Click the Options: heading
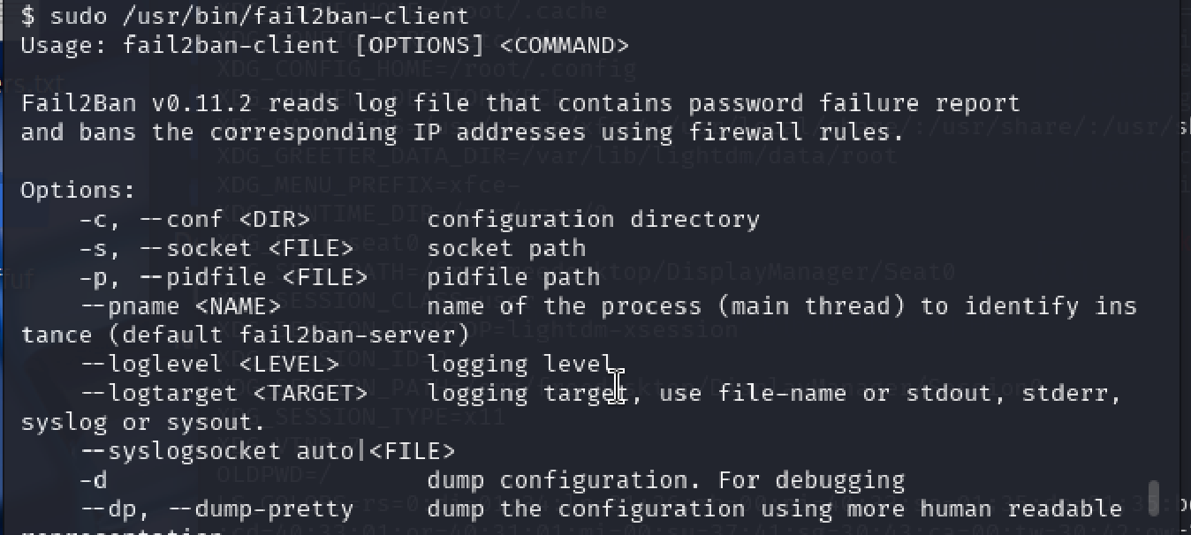 (79, 190)
